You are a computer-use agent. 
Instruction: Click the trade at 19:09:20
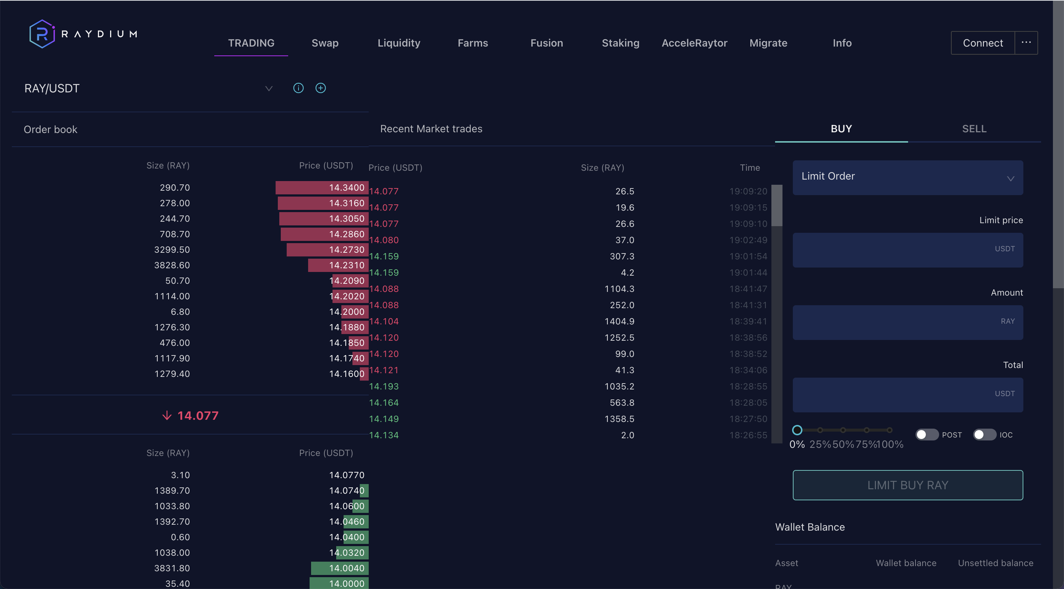tap(748, 191)
